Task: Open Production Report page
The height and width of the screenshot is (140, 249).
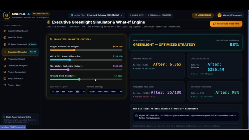Action: coord(16,59)
